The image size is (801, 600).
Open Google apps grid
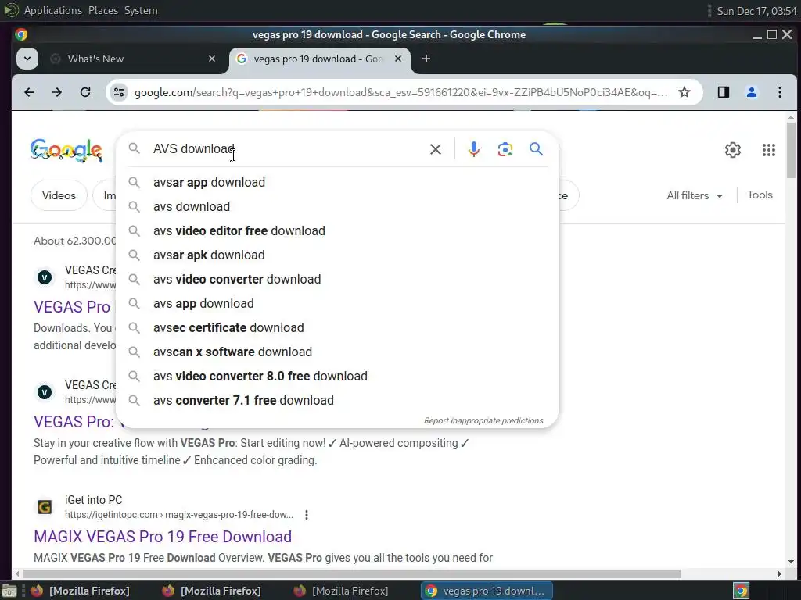pos(769,150)
